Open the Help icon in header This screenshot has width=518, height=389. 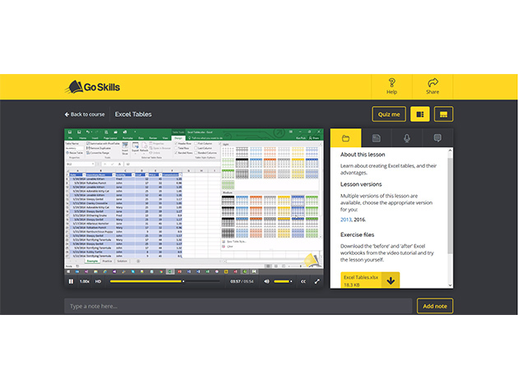point(392,86)
